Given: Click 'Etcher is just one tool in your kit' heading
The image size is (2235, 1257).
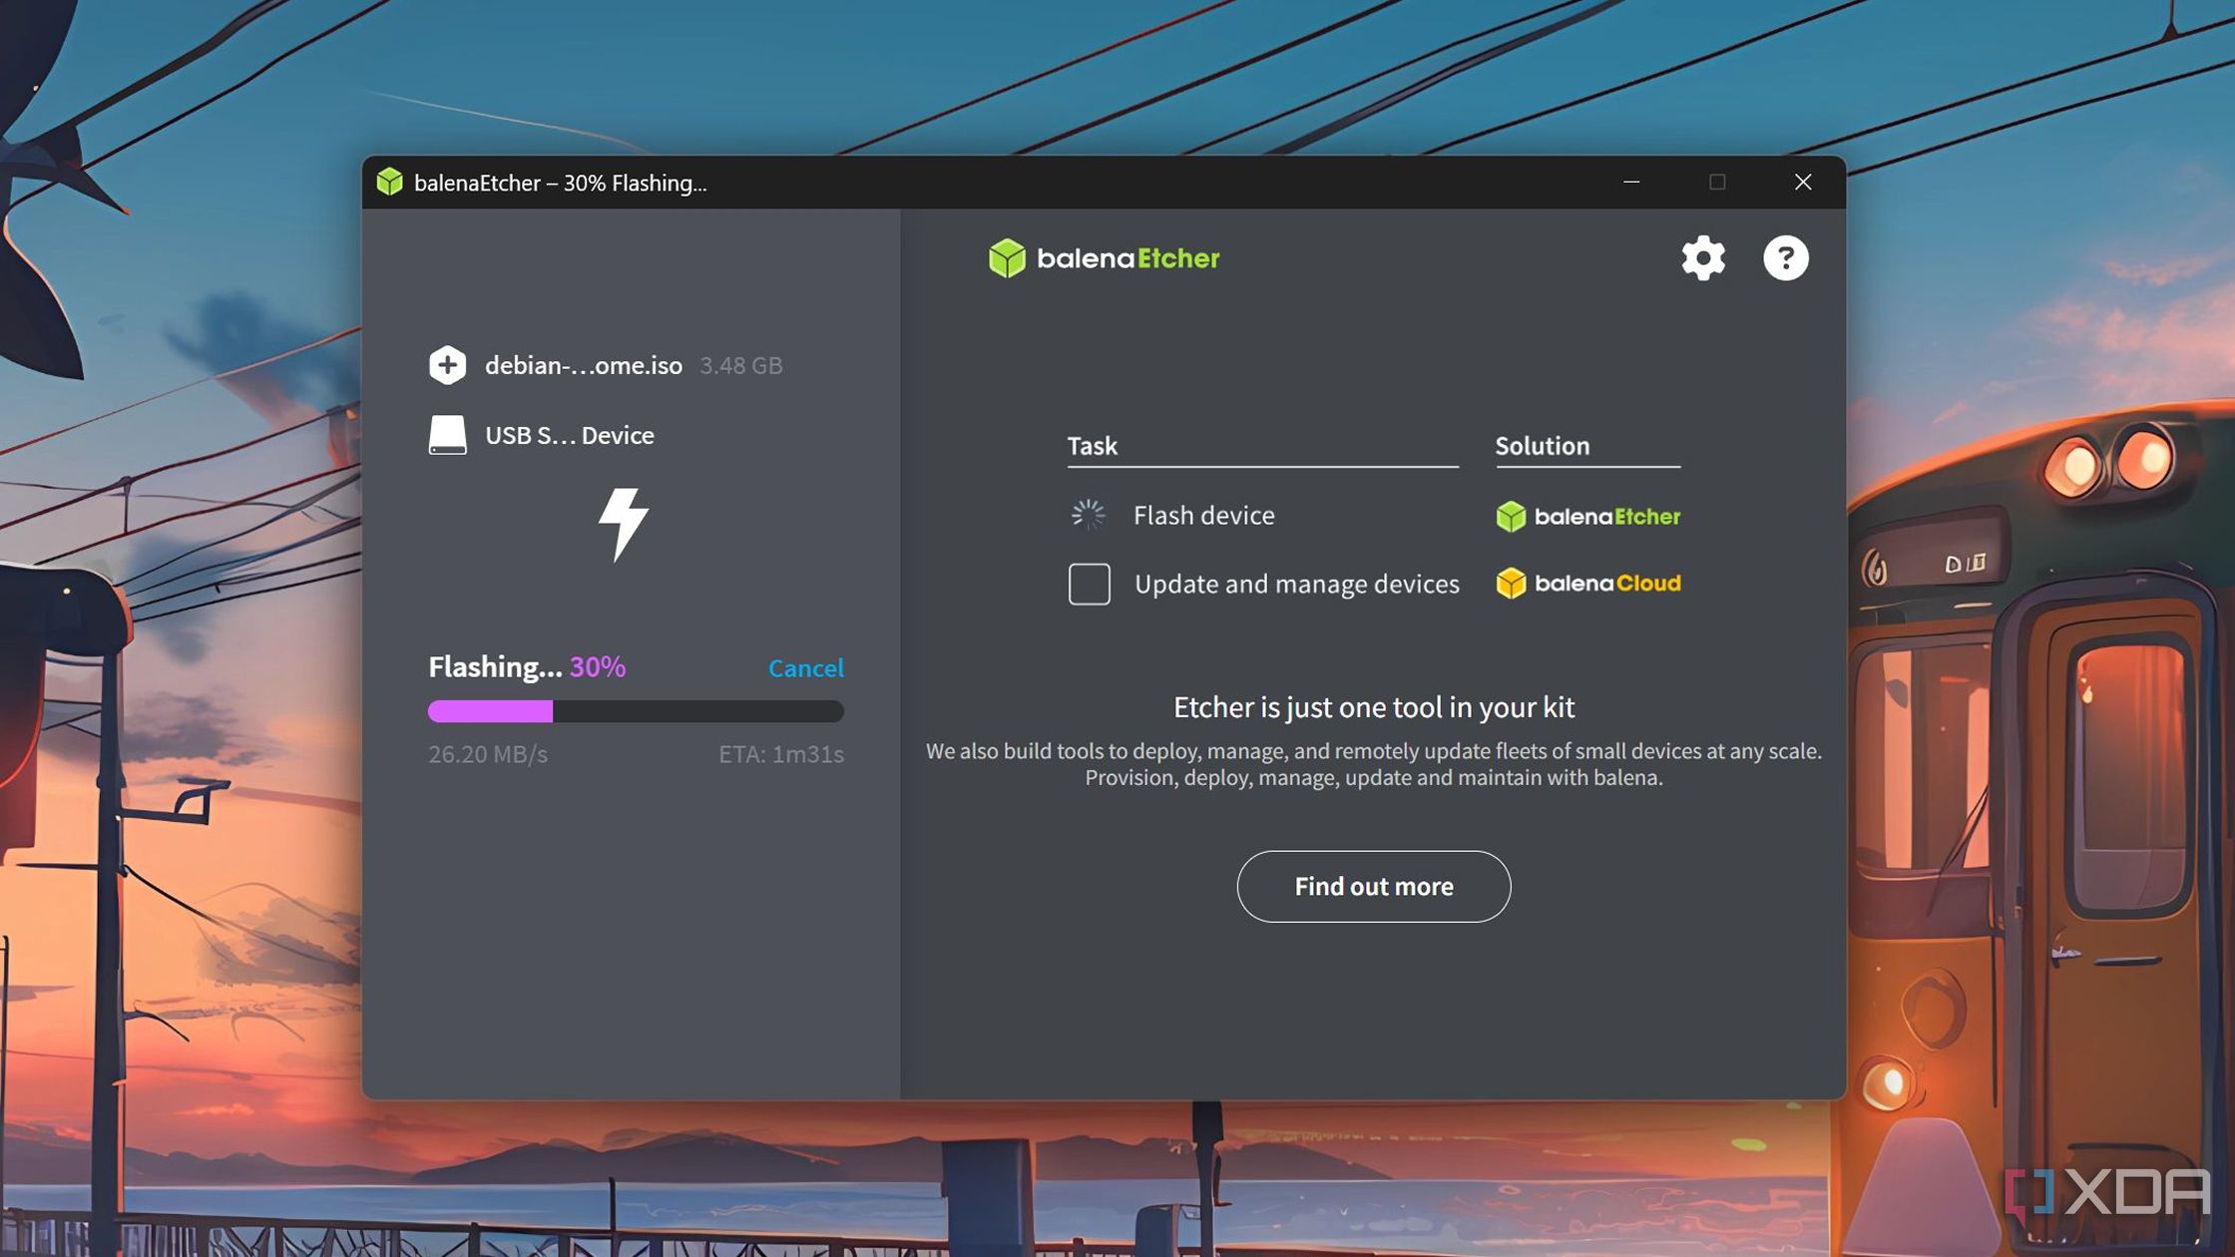Looking at the screenshot, I should tap(1374, 707).
